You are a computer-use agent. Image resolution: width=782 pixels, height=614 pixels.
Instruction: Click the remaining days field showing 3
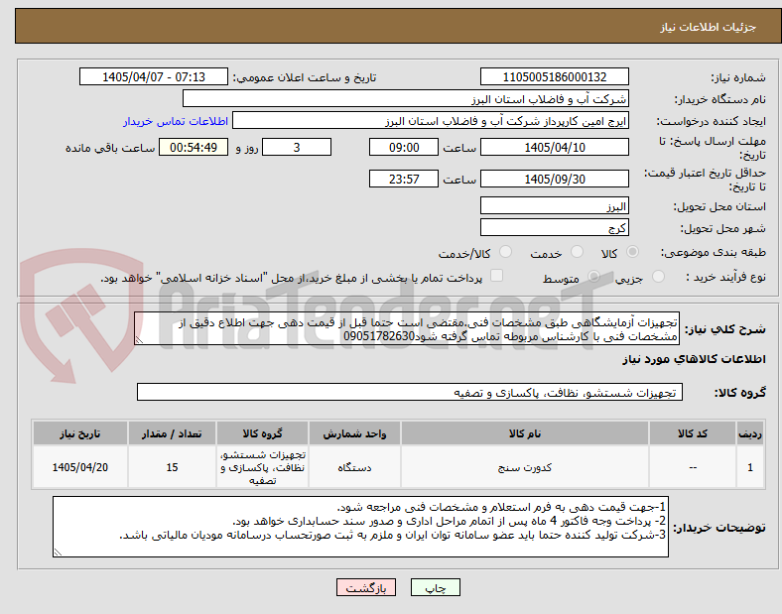[x=297, y=147]
